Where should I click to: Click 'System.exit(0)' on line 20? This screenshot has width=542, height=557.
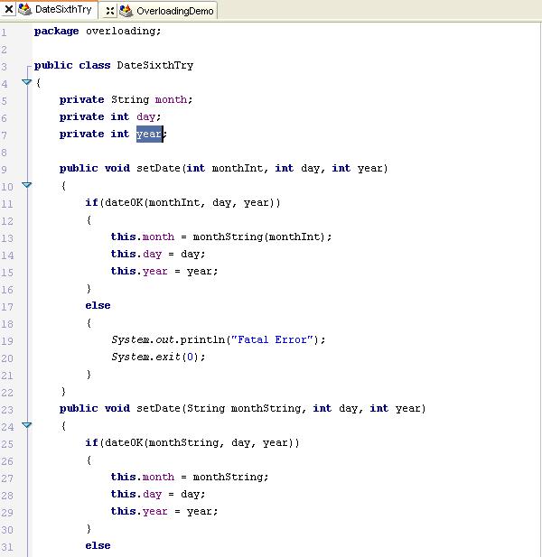point(154,357)
